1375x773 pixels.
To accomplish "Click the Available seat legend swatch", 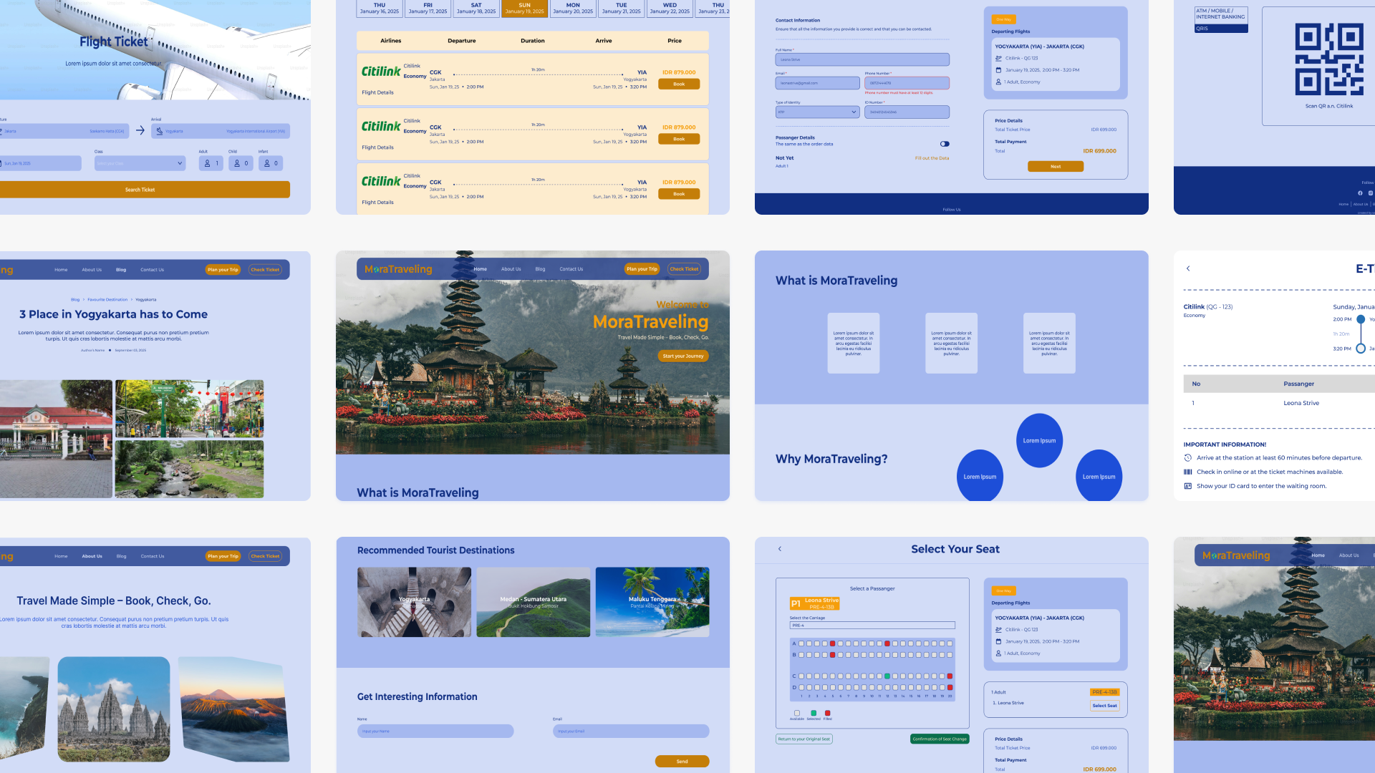I will [x=796, y=713].
